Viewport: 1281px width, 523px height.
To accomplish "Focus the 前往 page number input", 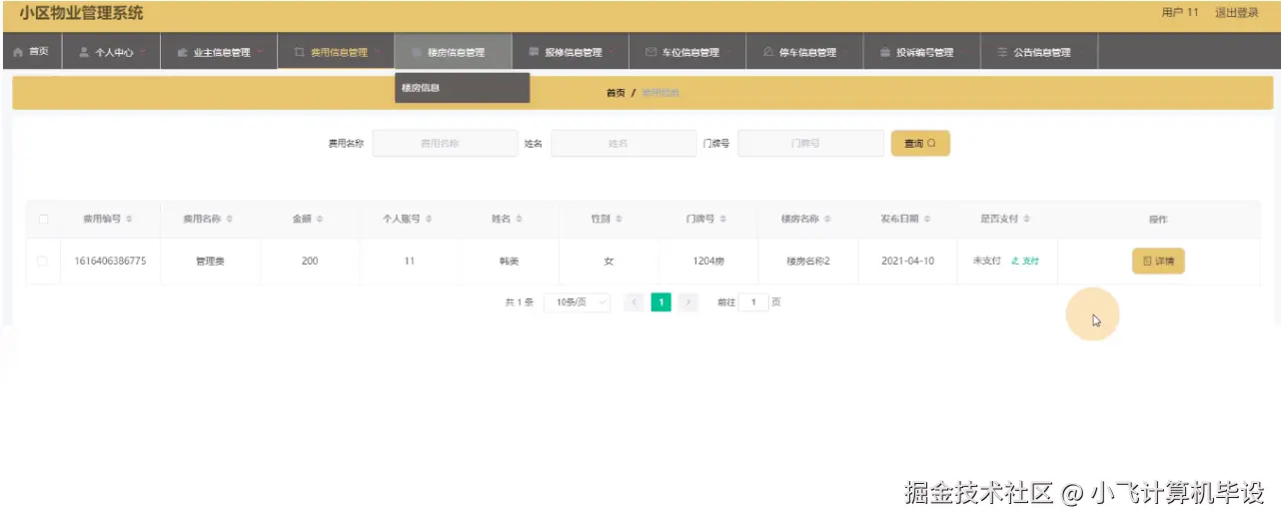I will (x=753, y=301).
